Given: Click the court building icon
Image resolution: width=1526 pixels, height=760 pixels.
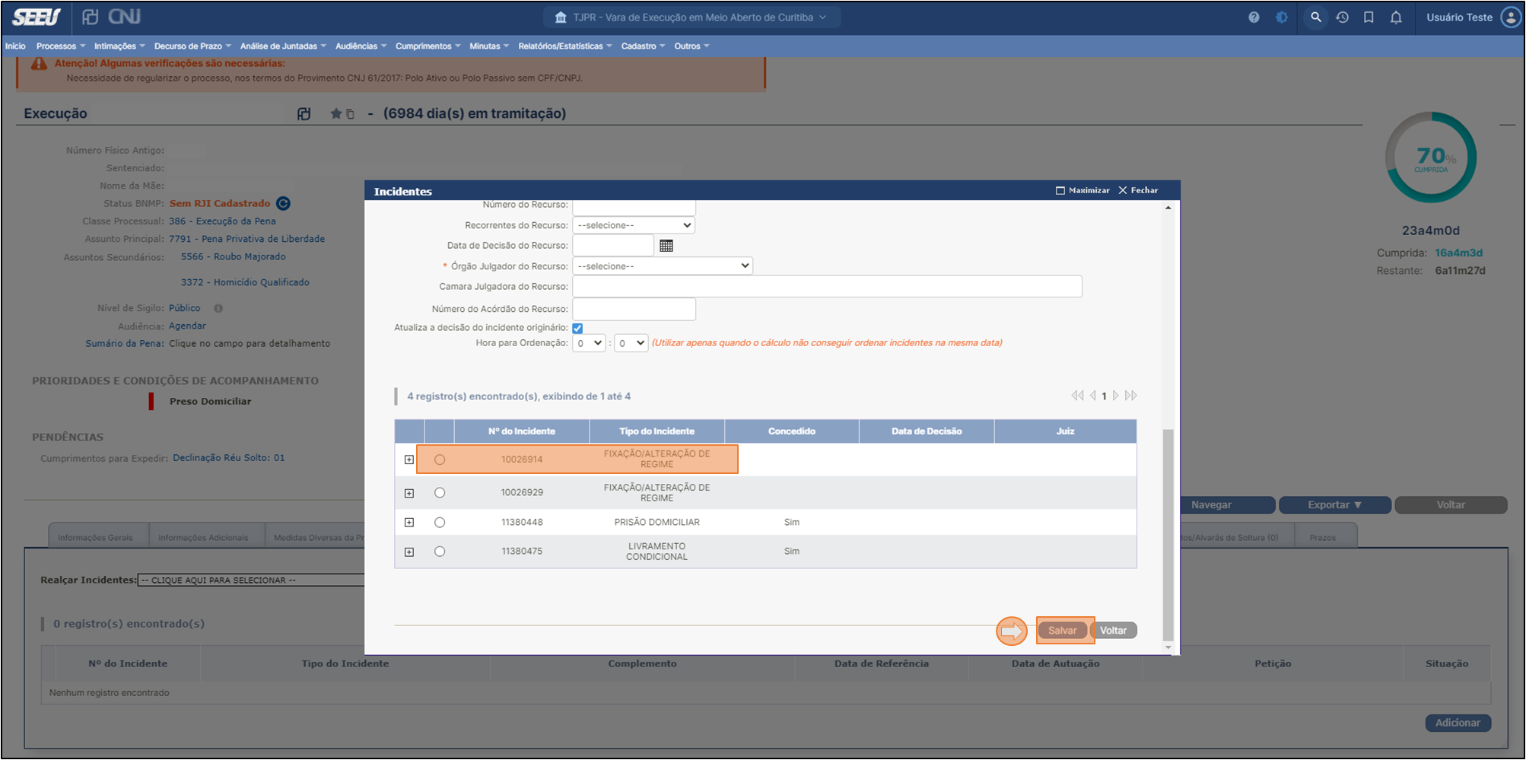Looking at the screenshot, I should pyautogui.click(x=561, y=17).
